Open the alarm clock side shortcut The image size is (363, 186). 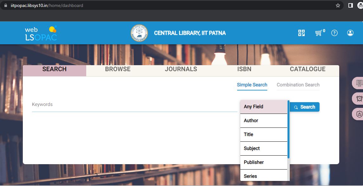358,99
